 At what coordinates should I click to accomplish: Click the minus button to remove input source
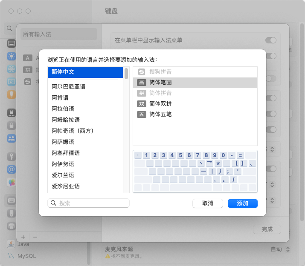[35, 237]
